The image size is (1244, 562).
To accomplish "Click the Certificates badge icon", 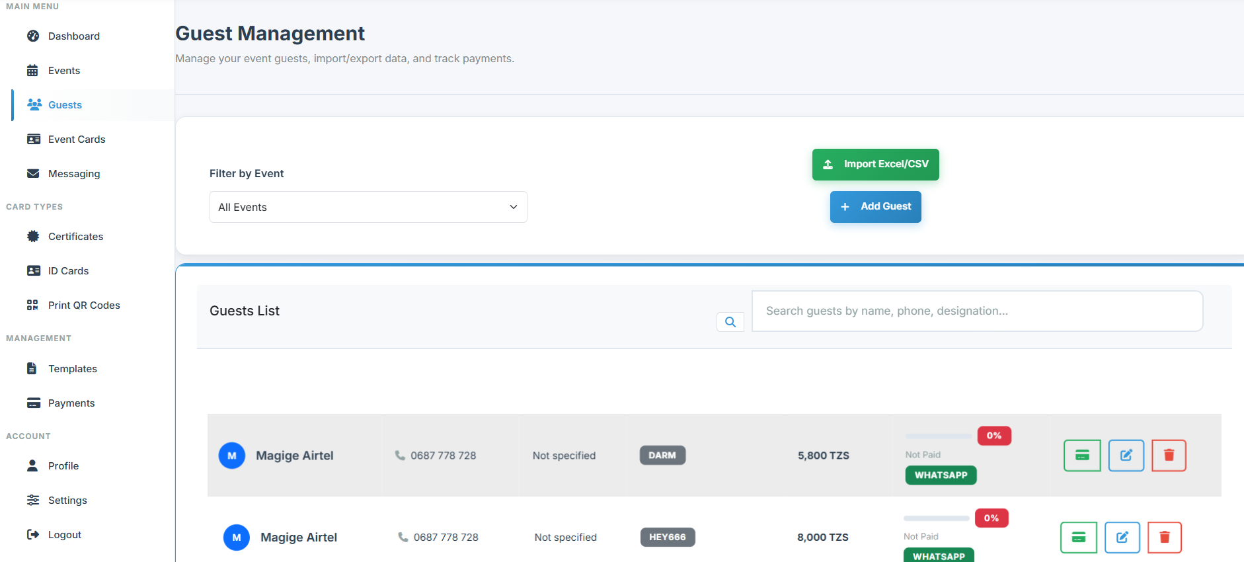I will (33, 236).
